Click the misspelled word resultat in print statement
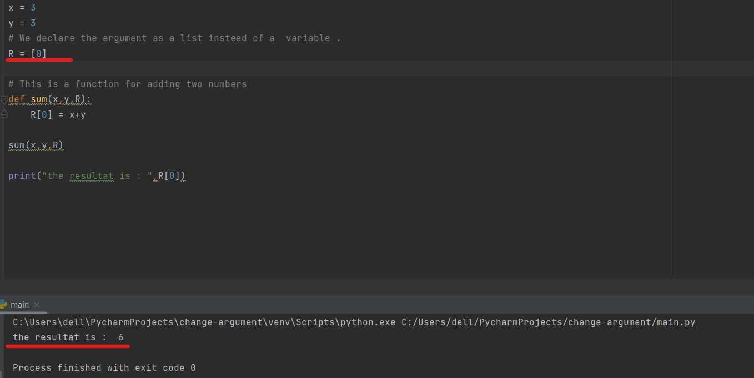The image size is (754, 378). (91, 175)
